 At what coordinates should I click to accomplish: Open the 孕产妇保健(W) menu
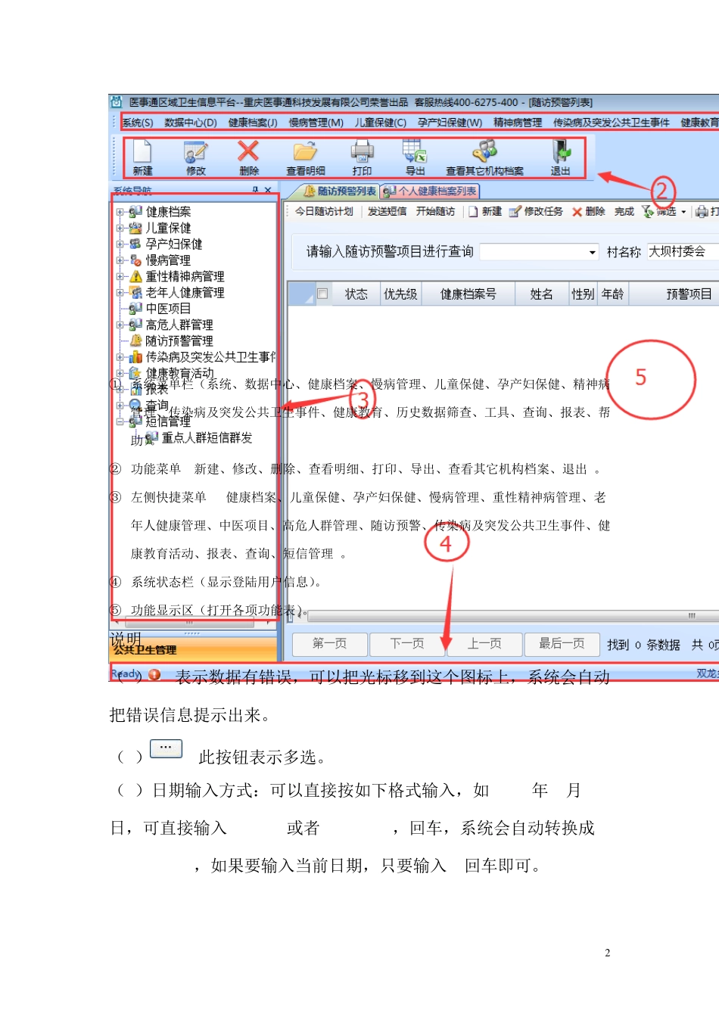click(x=450, y=122)
